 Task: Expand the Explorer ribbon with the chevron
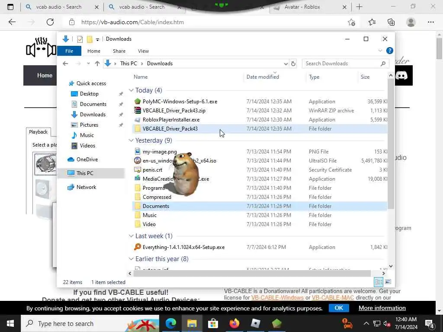point(380,51)
